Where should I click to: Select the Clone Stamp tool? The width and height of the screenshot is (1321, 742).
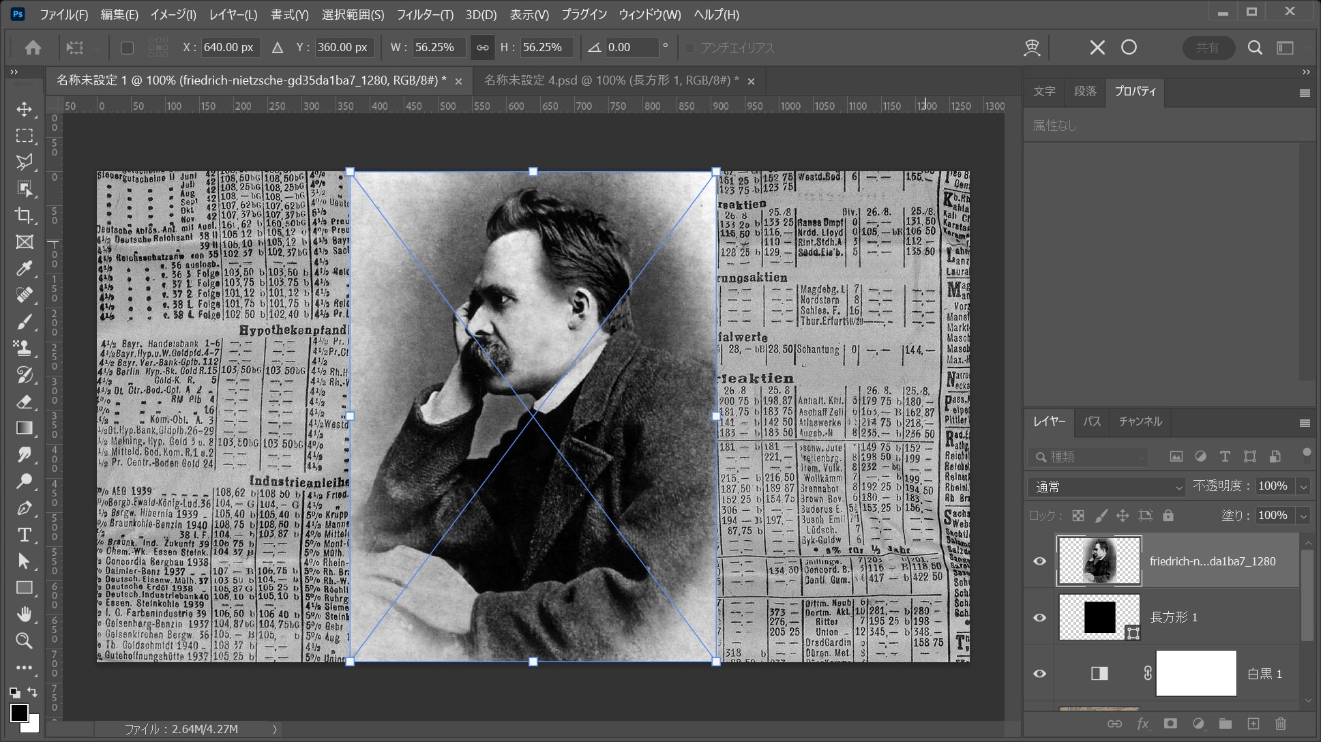coord(25,348)
